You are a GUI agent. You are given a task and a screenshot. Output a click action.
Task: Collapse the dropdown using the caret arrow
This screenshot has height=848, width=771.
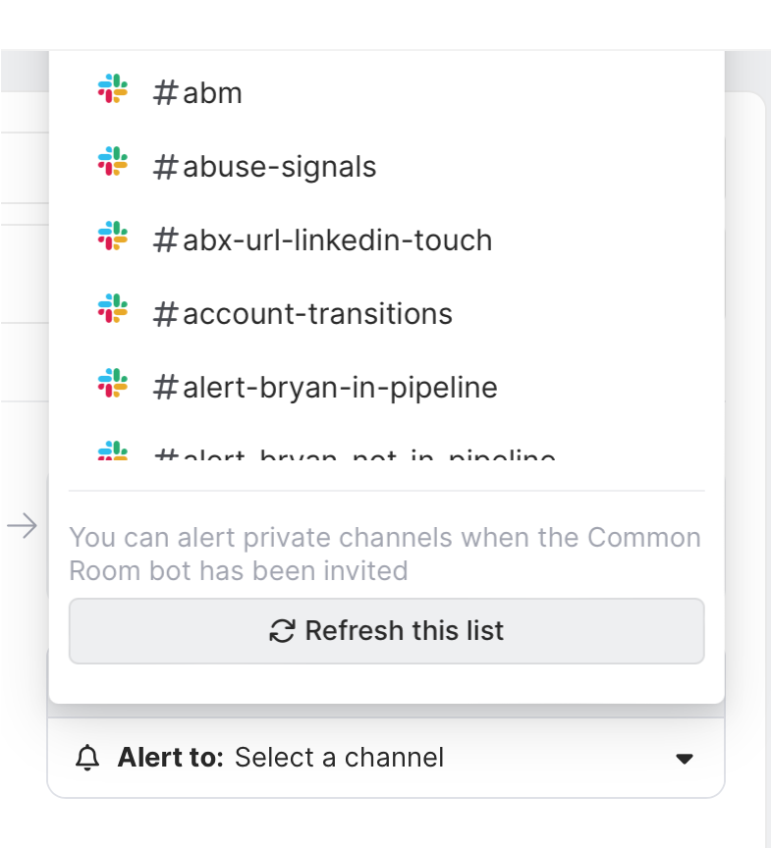686,759
